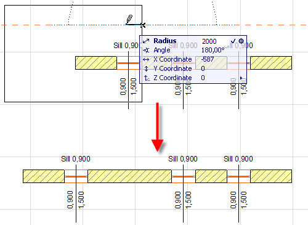Click the X Coordinate horizontal arrow icon

click(x=146, y=60)
